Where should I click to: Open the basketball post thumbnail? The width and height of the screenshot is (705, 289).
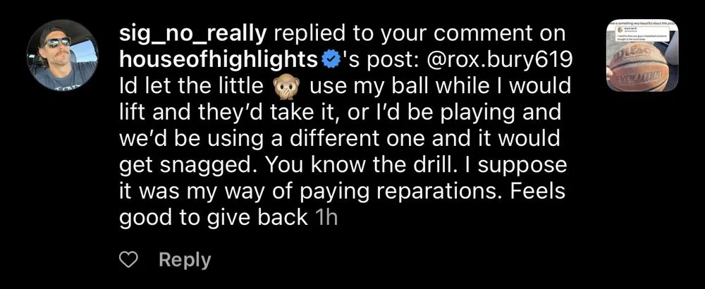tap(642, 55)
